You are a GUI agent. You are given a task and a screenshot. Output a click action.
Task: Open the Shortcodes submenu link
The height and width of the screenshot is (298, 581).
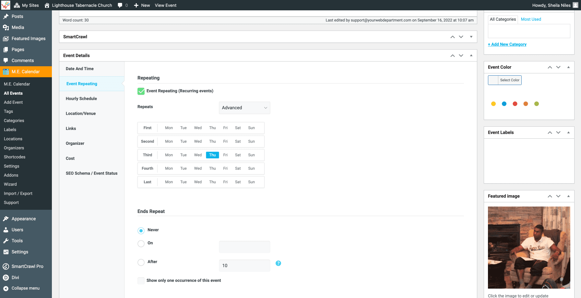pyautogui.click(x=15, y=157)
